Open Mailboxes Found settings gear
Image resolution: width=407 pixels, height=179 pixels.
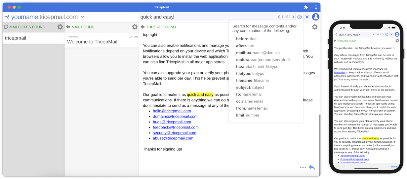point(60,27)
